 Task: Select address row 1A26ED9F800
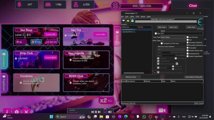(137, 32)
